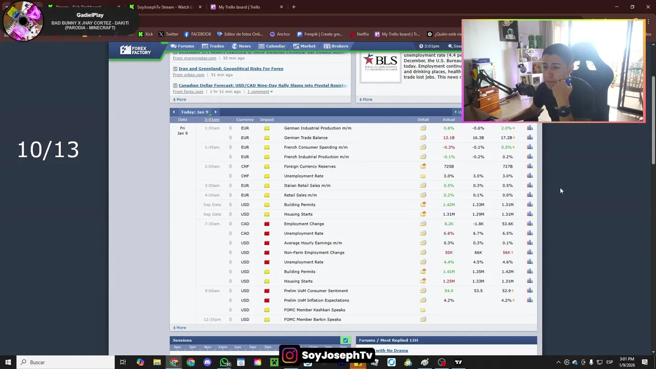Expand More under the BLS story
Screen dimensions: 656x369
(366, 99)
